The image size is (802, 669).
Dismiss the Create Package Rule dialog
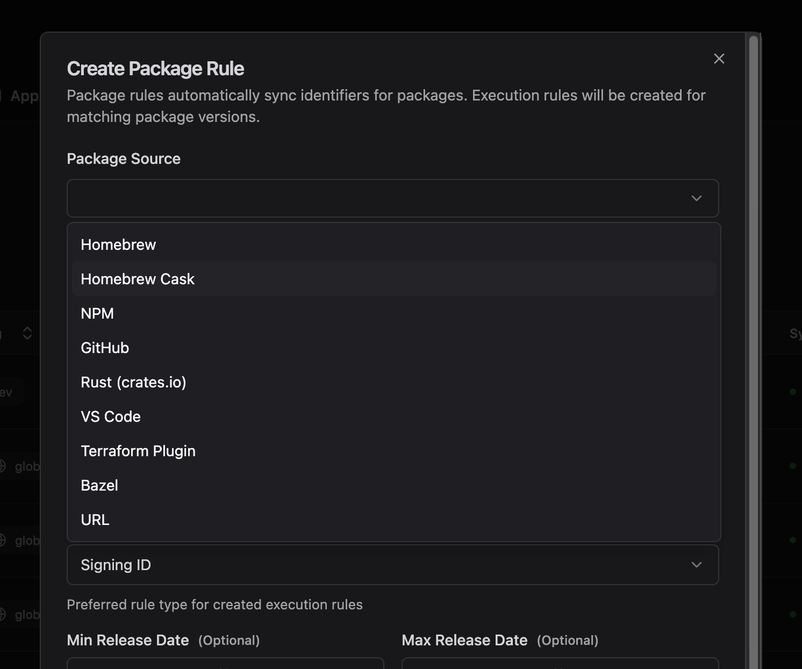(x=719, y=59)
